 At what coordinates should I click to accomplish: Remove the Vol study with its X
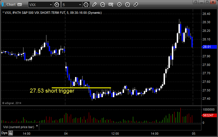(37, 126)
